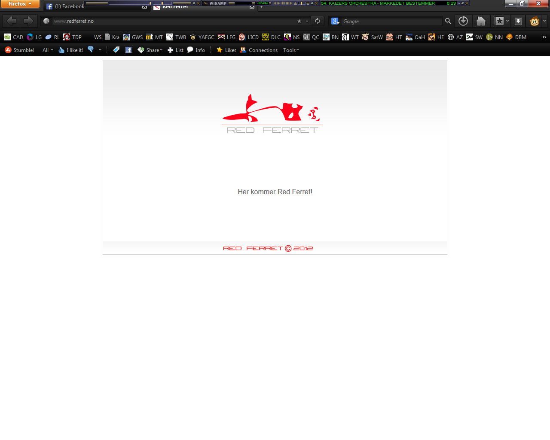The width and height of the screenshot is (550, 440).
Task: Bookmark this page with the star
Action: (x=299, y=21)
